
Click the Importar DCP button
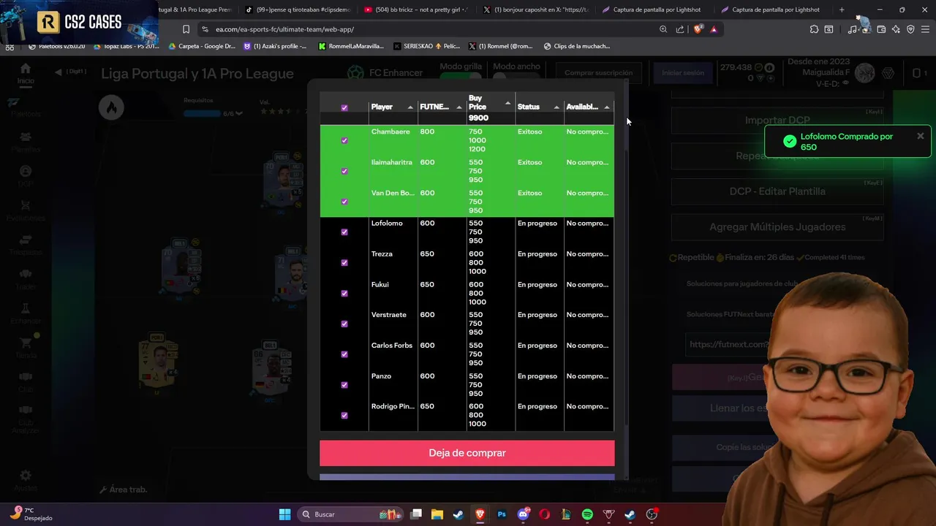(777, 121)
